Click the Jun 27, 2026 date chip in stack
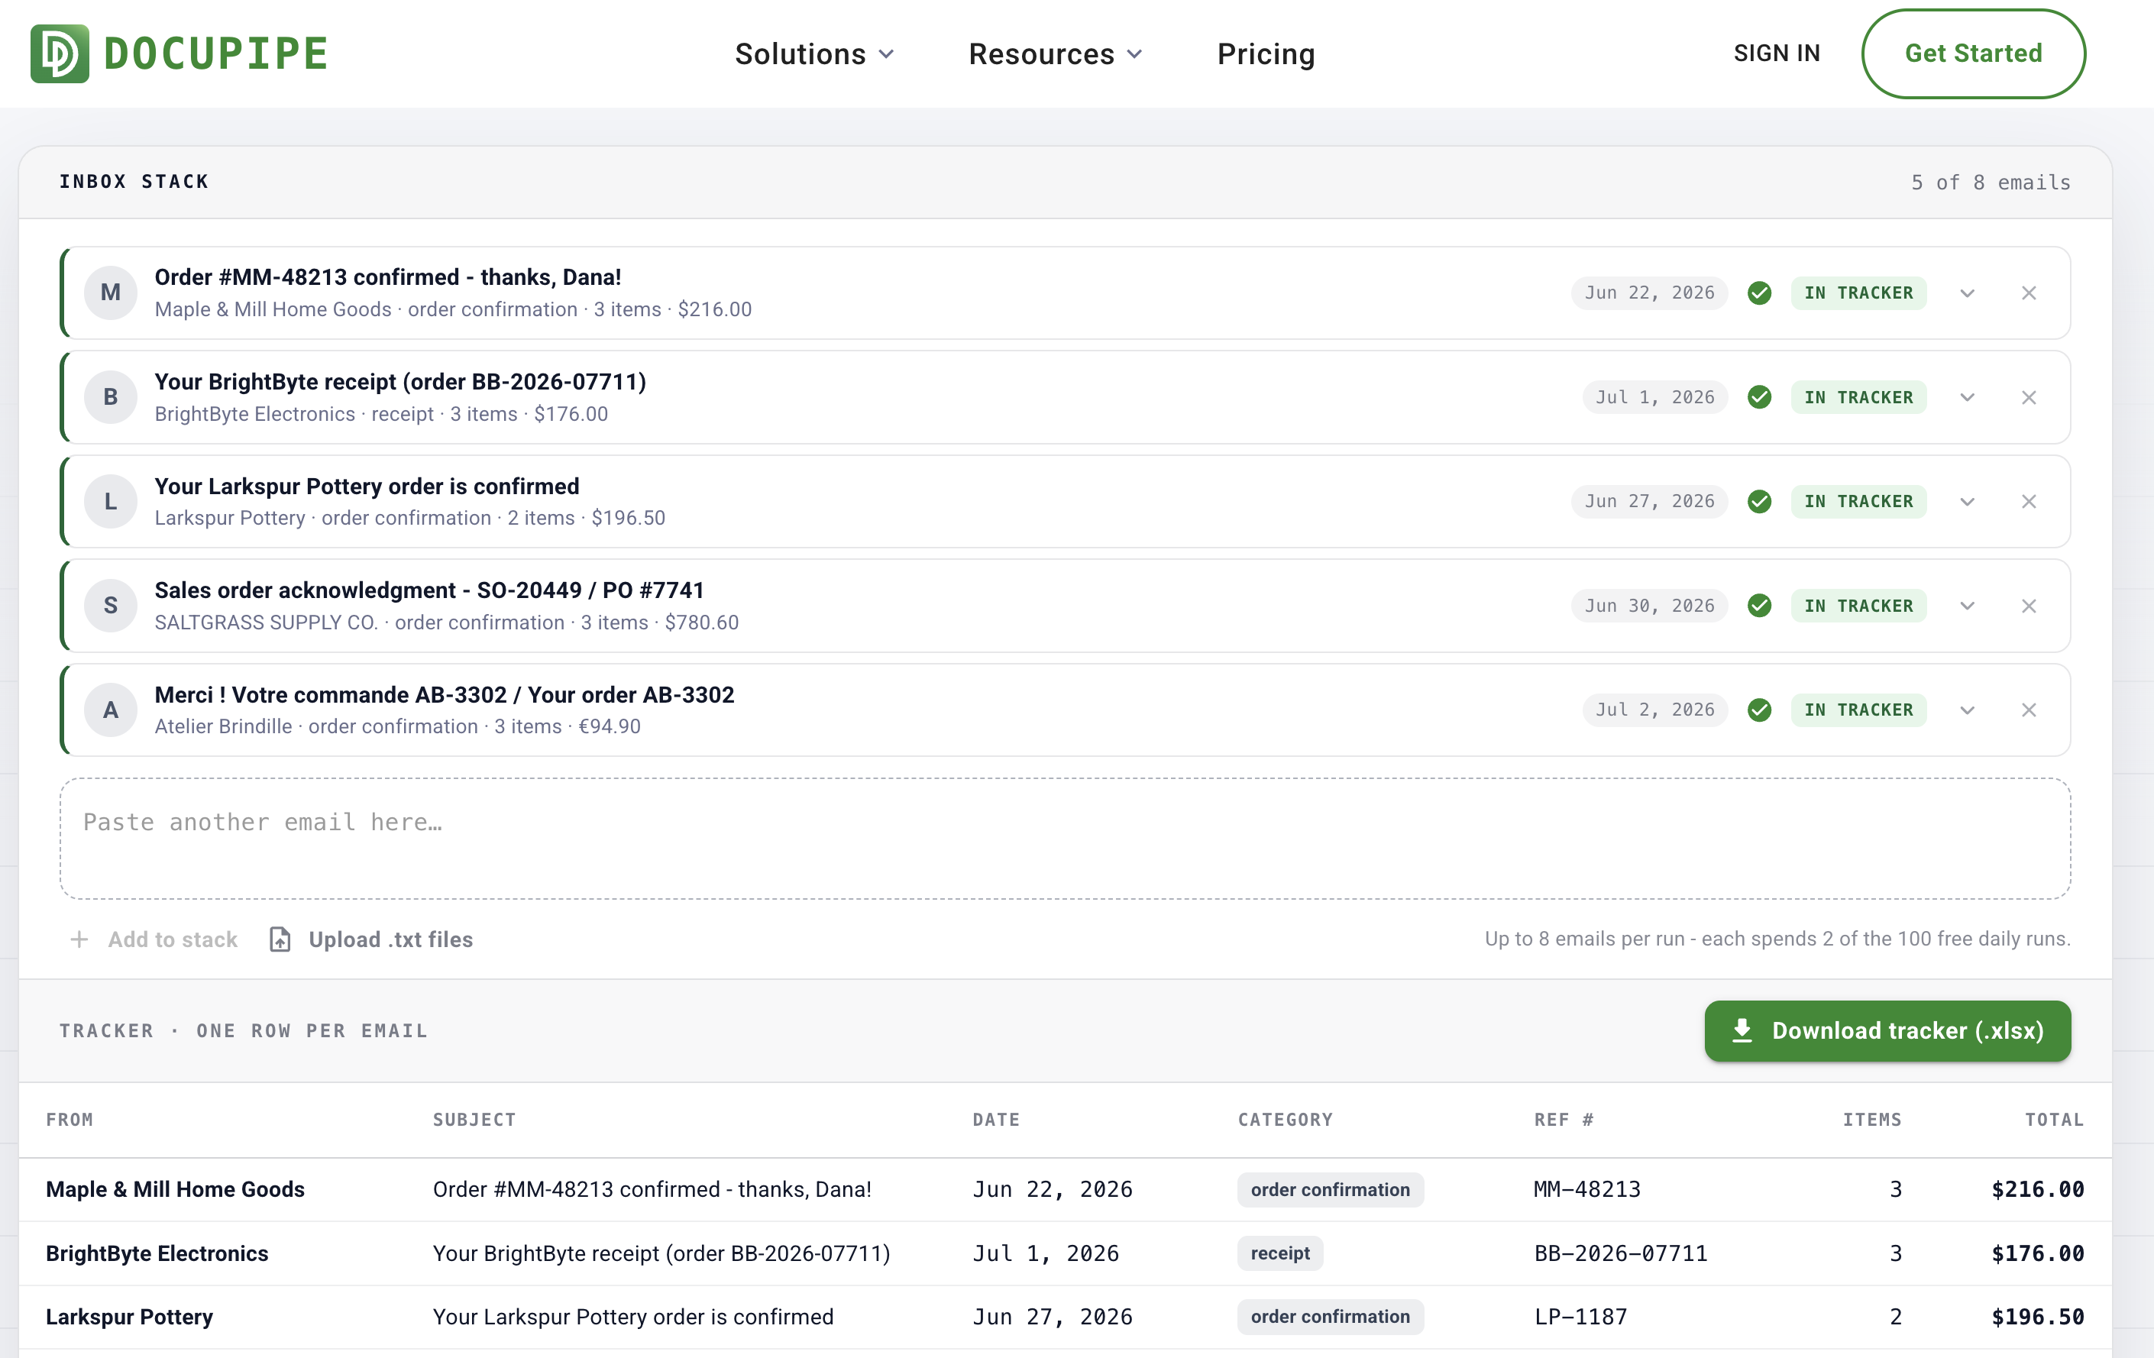The width and height of the screenshot is (2154, 1358). tap(1650, 502)
